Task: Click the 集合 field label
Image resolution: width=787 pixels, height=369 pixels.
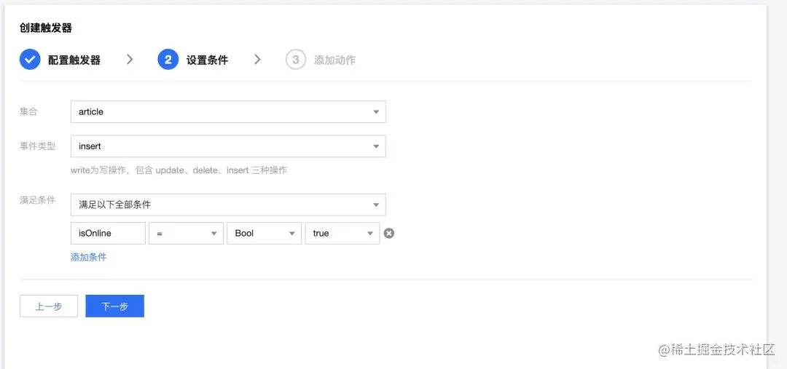Action: (28, 112)
